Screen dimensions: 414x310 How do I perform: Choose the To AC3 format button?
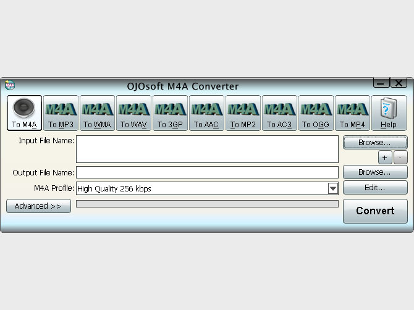279,113
